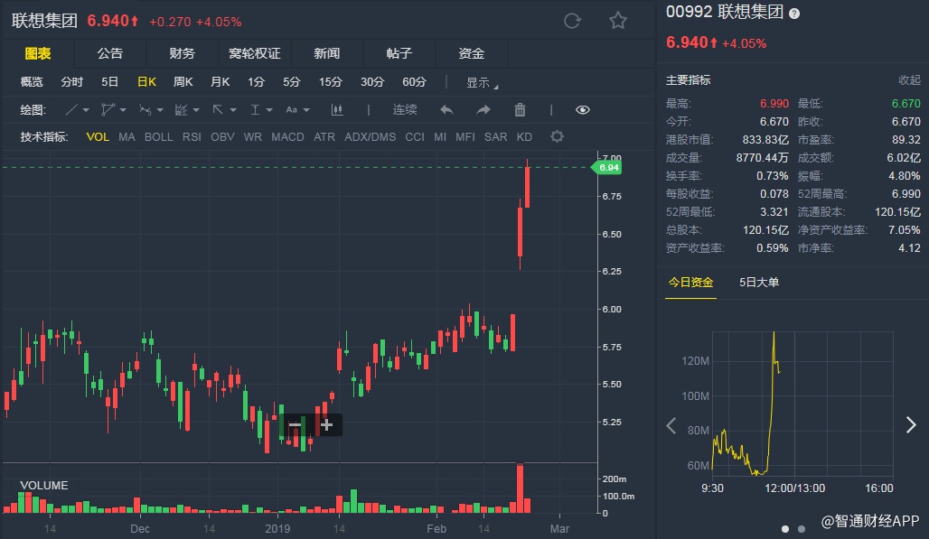
Task: Open arrow tool dropdown arrow
Action: (233, 110)
